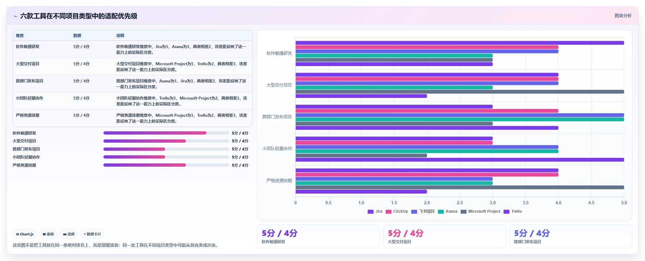This screenshot has width=645, height=261.
Task: Click the 小团队轻量协作 y-axis label in chart
Action: pyautogui.click(x=277, y=148)
